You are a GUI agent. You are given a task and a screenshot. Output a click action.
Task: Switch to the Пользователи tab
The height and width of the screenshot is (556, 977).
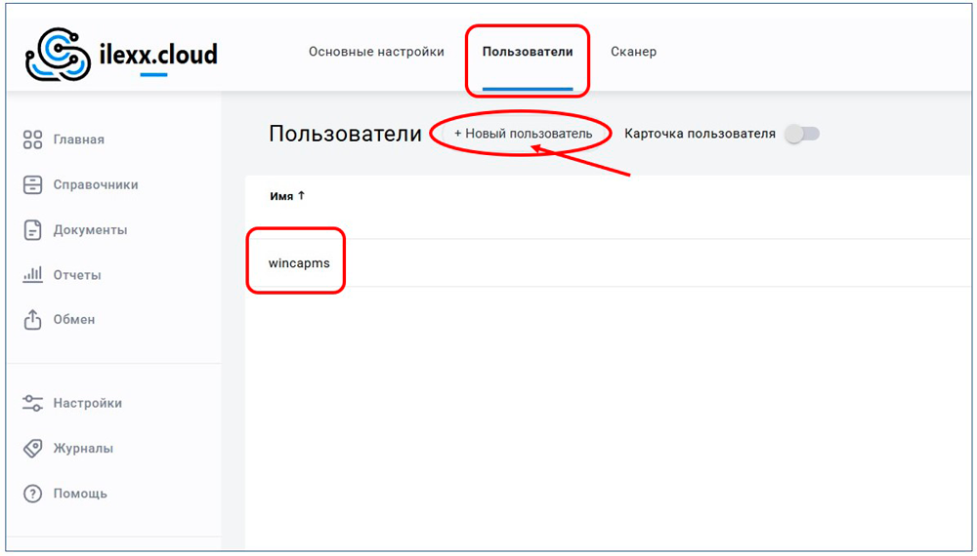tap(528, 52)
